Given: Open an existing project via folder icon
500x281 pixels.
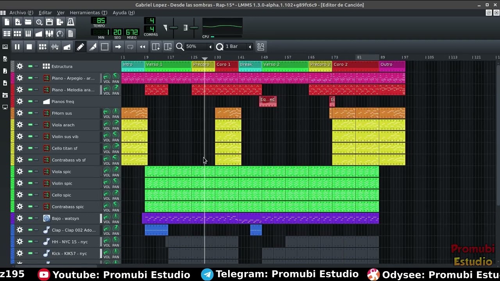Looking at the screenshot, I should (x=28, y=22).
